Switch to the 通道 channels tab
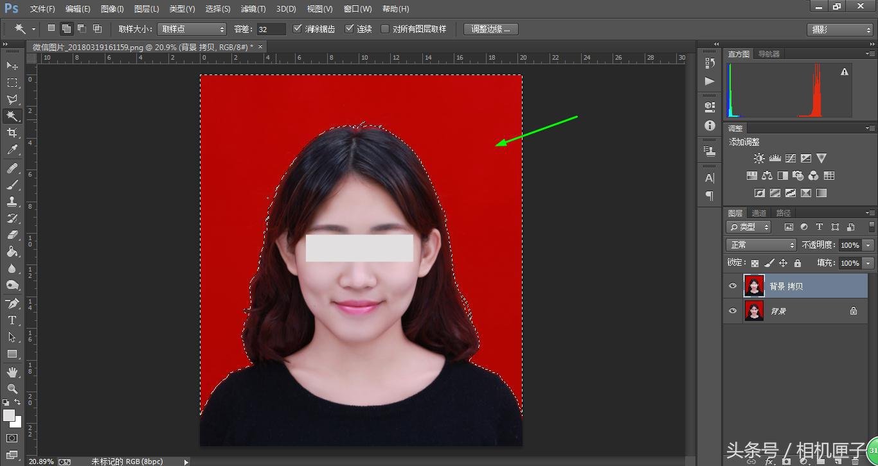 758,212
